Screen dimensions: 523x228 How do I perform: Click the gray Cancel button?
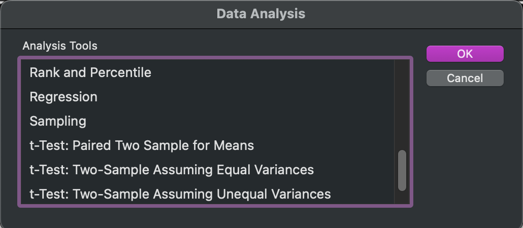tap(465, 78)
